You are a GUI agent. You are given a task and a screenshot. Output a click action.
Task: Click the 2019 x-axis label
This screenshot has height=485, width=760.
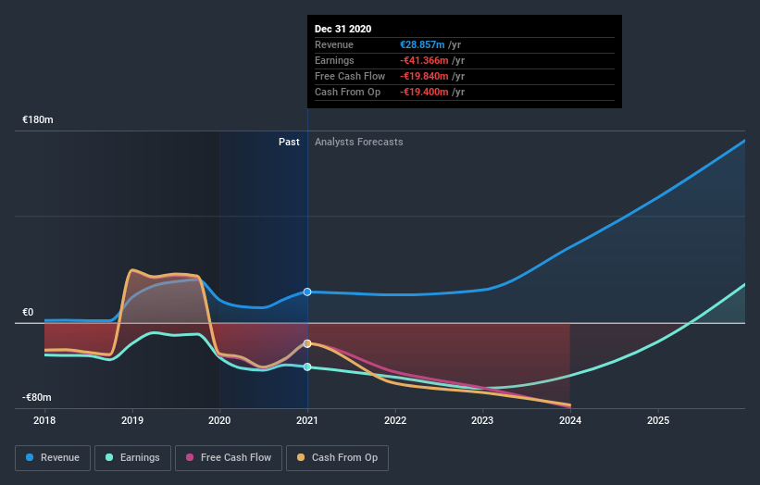pyautogui.click(x=132, y=420)
